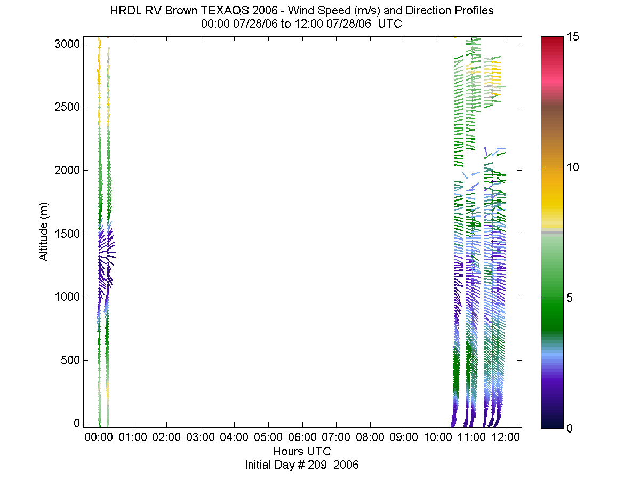Screen dimensions: 640x480
Task: Click the 0 altitude tick label on the y-axis
Action: [78, 423]
